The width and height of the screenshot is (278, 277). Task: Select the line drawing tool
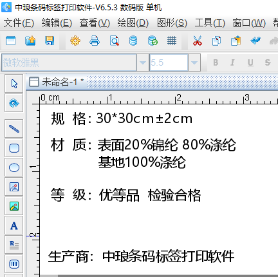[14, 129]
